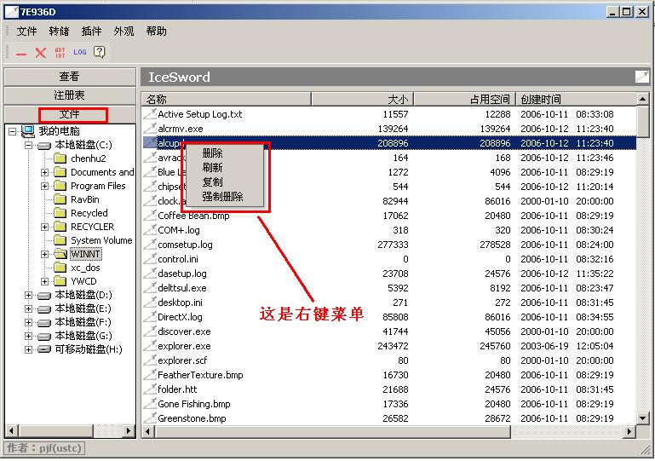Click the 文件 panel button in sidebar
Viewport: 655px width, 461px height.
pyautogui.click(x=70, y=114)
